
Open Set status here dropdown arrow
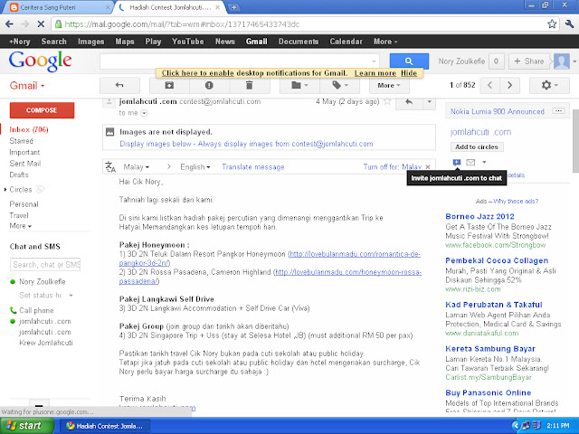(71, 296)
